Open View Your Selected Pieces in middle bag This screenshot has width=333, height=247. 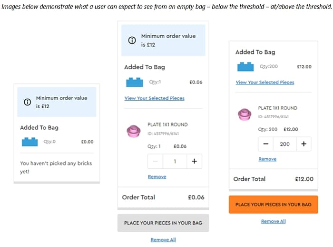[x=155, y=98]
